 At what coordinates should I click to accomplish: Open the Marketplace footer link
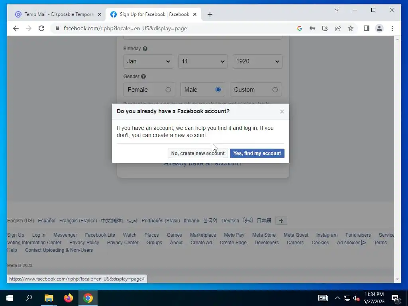203,235
